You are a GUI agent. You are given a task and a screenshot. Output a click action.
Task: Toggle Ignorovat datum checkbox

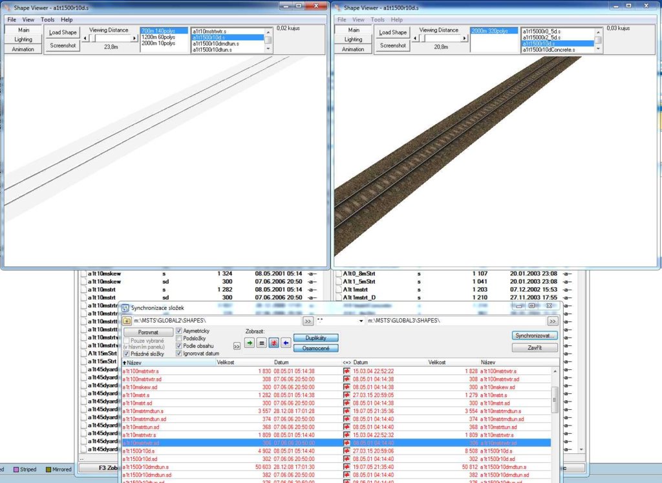pos(179,354)
